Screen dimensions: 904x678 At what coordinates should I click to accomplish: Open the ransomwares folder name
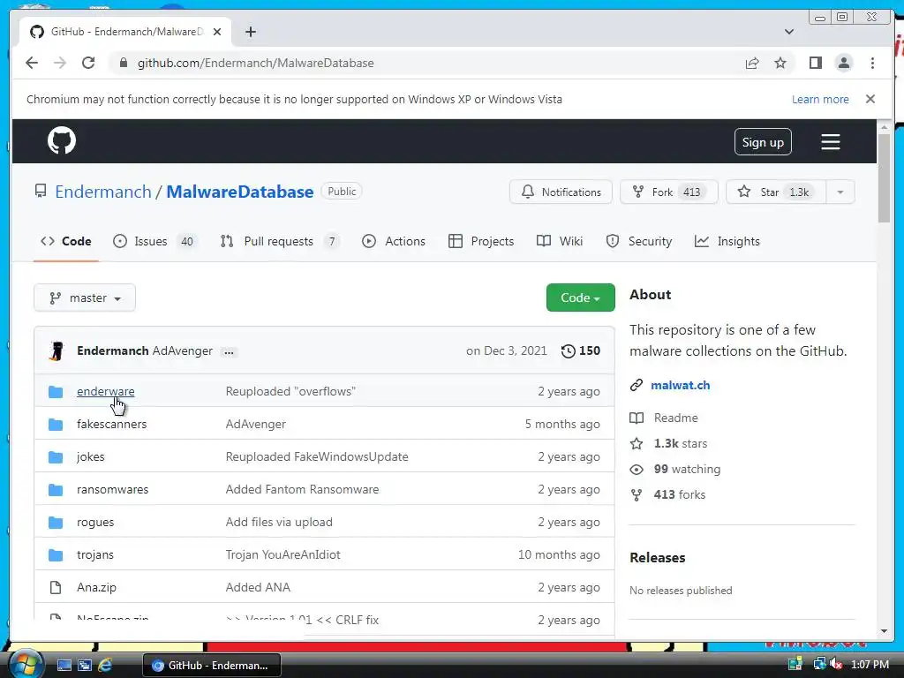click(x=112, y=489)
